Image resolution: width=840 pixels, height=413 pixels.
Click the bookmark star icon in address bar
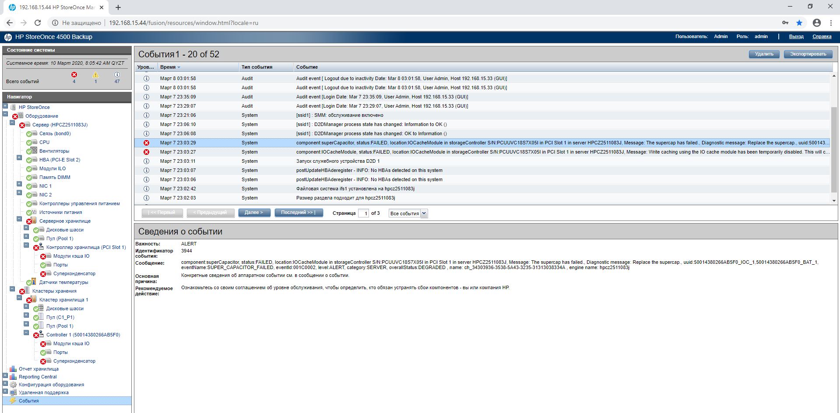point(799,23)
